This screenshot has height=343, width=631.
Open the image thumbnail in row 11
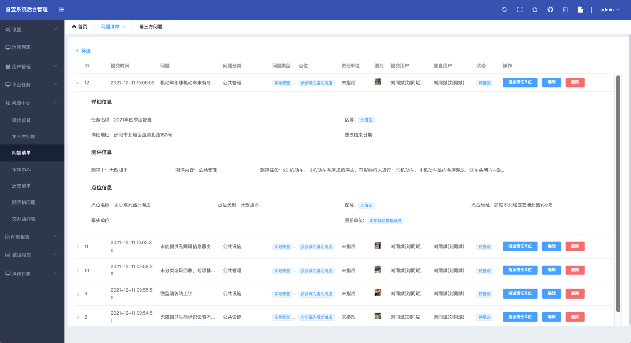pos(378,245)
